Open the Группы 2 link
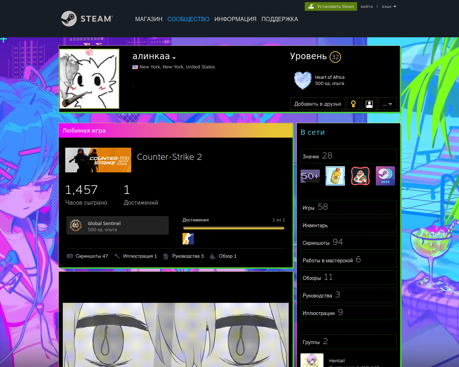 tap(349, 342)
